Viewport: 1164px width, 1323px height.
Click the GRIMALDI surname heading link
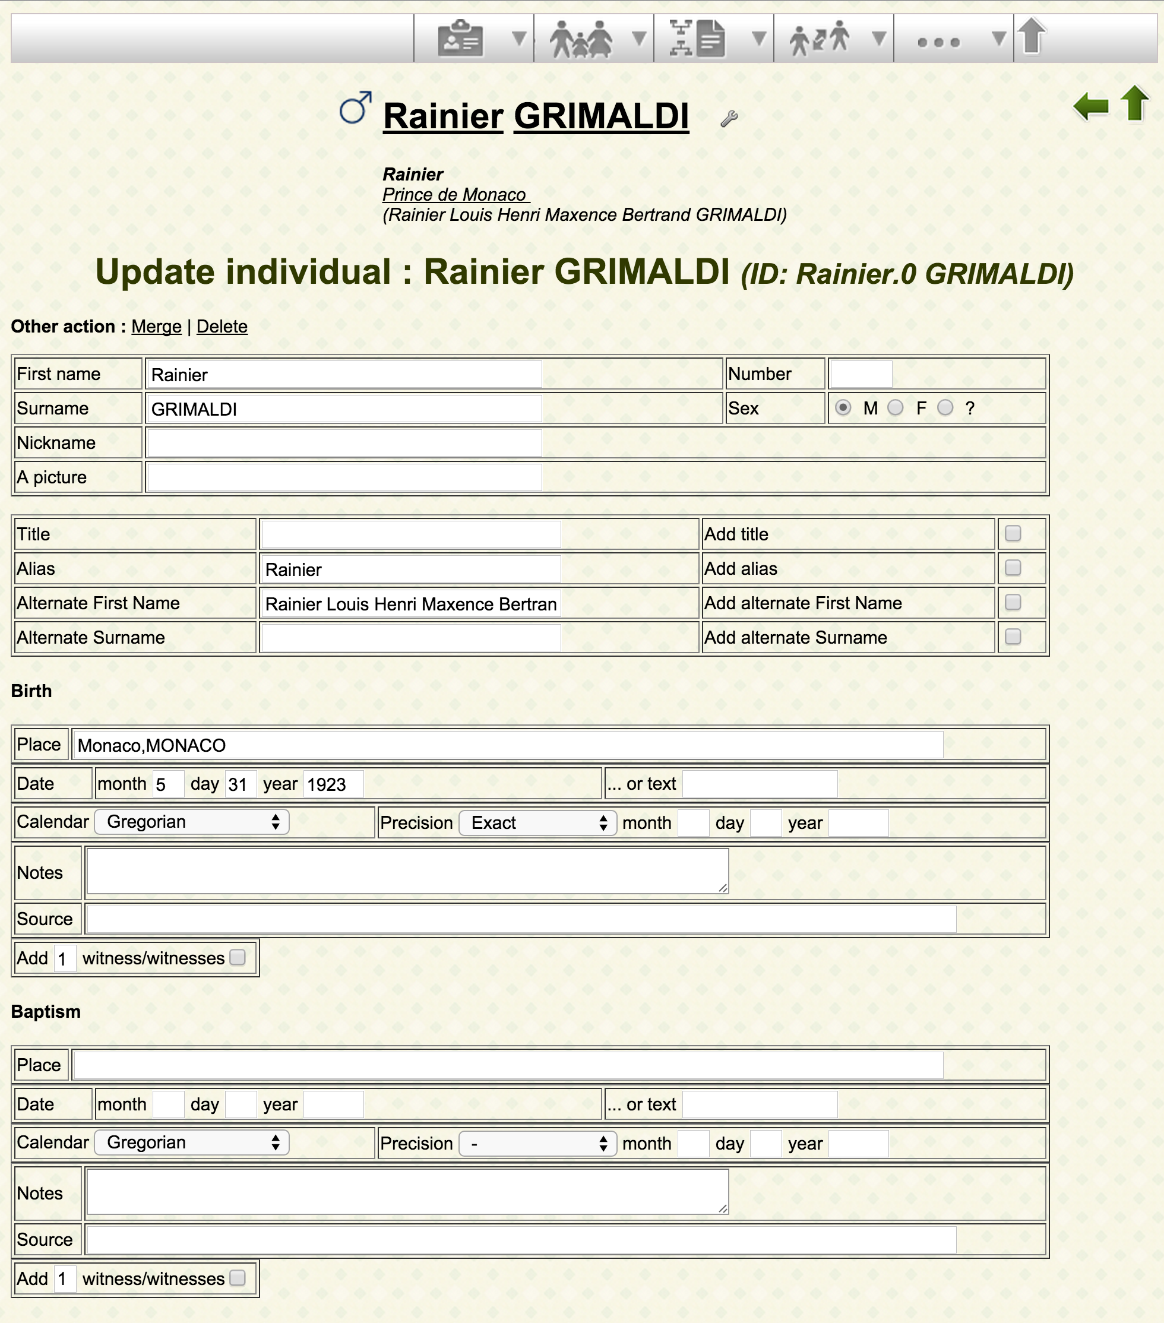pos(602,116)
